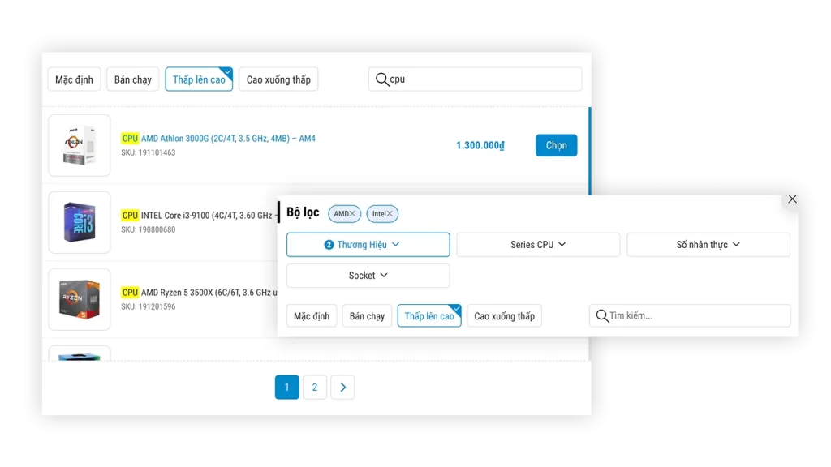Viewport: 831px width, 467px height.
Task: Go to next page with arrow icon
Action: click(342, 388)
